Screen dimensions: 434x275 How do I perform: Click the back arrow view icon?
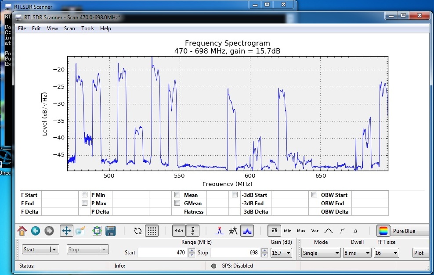click(35, 231)
